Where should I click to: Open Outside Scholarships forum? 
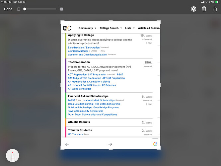(80, 107)
